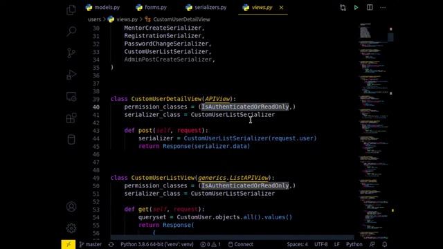Click the code minimap overview
443x249 pixels.
click(374, 131)
